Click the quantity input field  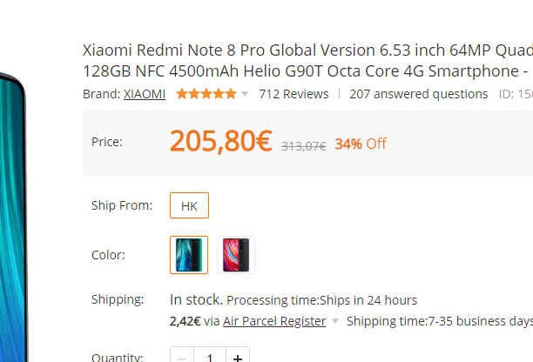tap(209, 357)
